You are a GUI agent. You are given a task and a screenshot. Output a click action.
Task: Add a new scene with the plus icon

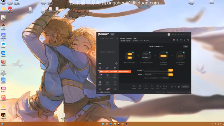click(117, 38)
